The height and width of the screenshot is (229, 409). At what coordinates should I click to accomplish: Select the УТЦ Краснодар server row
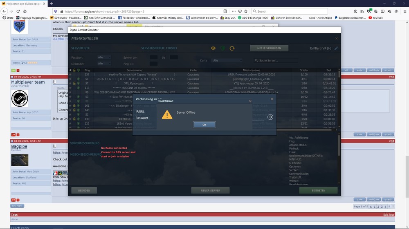pos(203,84)
